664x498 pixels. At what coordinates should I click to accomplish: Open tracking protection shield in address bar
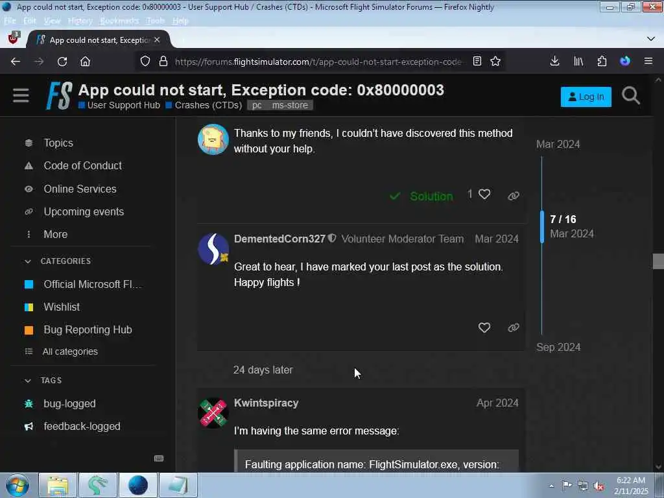click(145, 62)
